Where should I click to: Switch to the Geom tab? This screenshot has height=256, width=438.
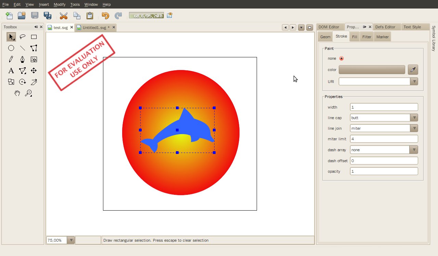pyautogui.click(x=325, y=37)
